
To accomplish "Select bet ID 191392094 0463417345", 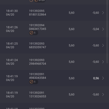I will tap(38, 27).
